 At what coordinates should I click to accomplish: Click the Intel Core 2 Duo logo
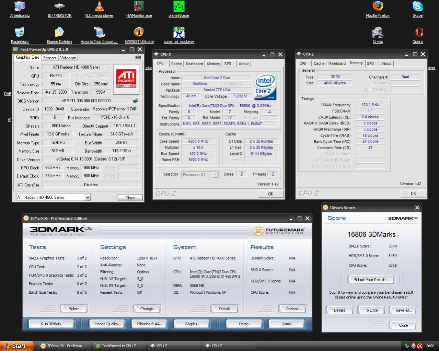pyautogui.click(x=265, y=87)
